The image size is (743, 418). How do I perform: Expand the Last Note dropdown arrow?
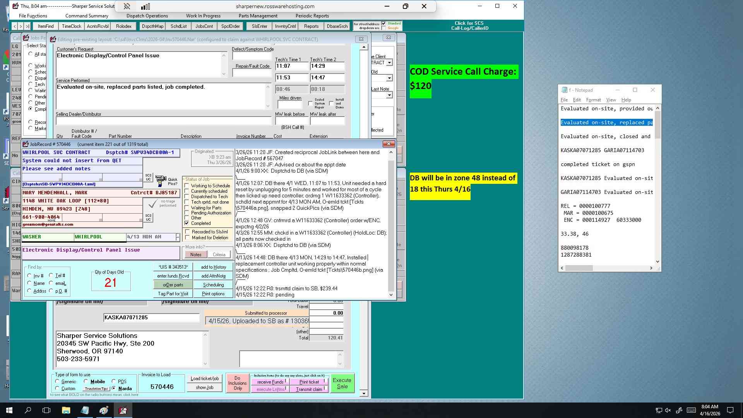389,95
